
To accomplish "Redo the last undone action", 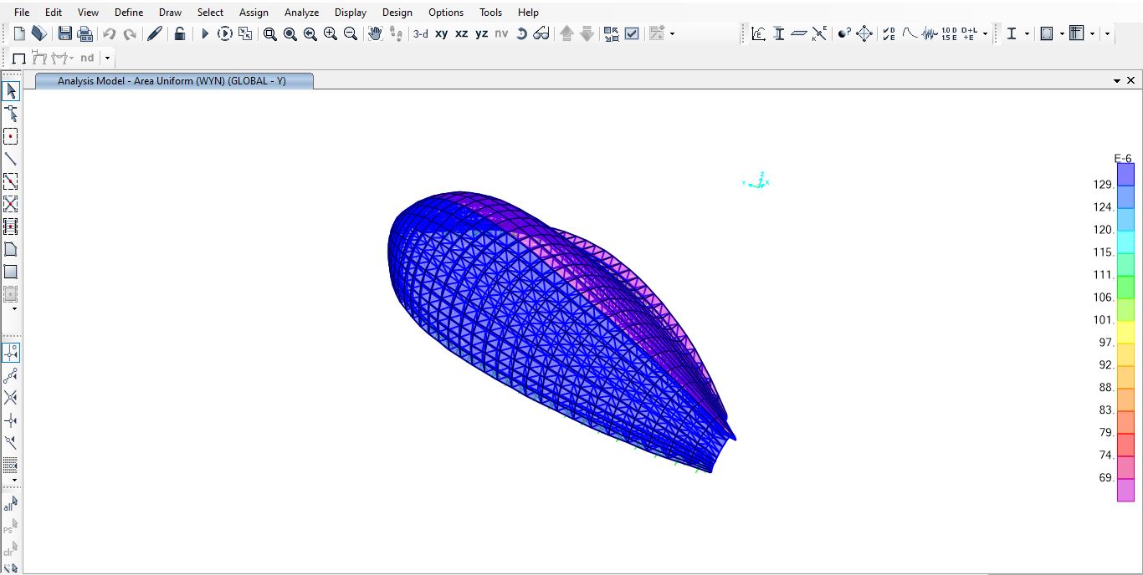I will pos(130,33).
